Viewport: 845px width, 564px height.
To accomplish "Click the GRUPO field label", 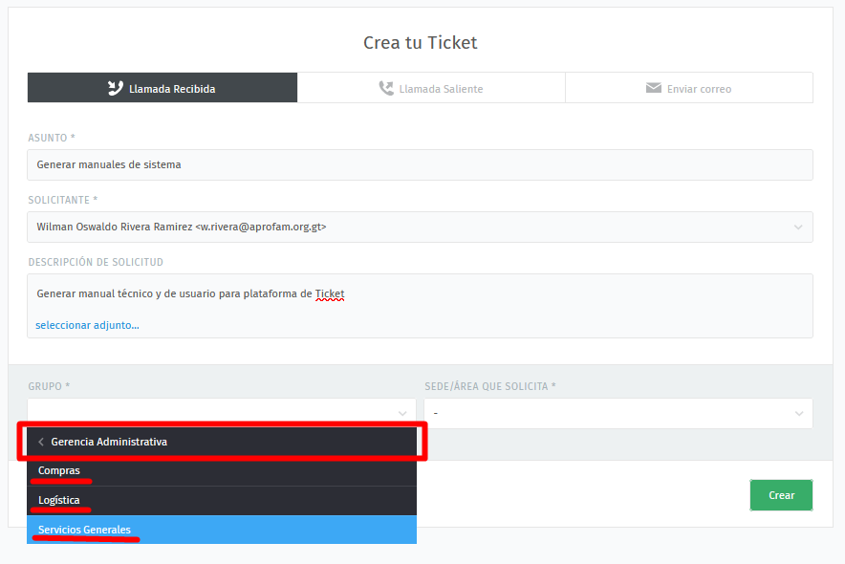I will [x=49, y=386].
